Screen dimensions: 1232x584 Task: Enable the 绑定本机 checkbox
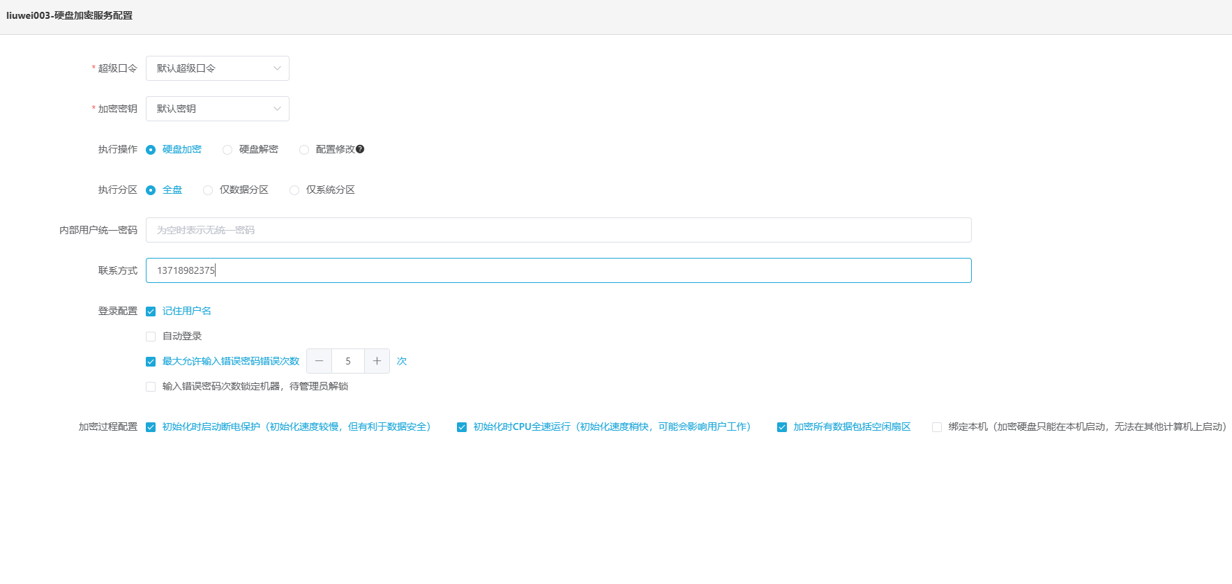[x=937, y=427]
